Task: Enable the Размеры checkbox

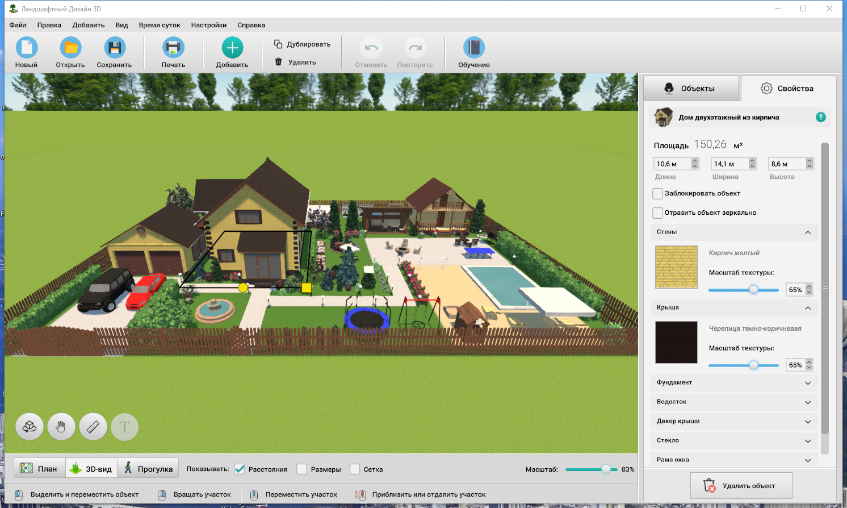Action: coord(302,469)
